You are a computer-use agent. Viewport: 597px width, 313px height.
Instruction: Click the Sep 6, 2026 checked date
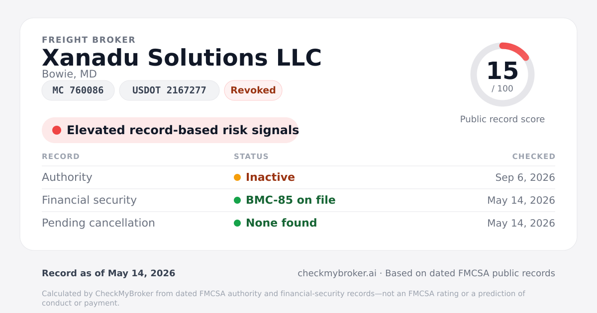coord(525,177)
